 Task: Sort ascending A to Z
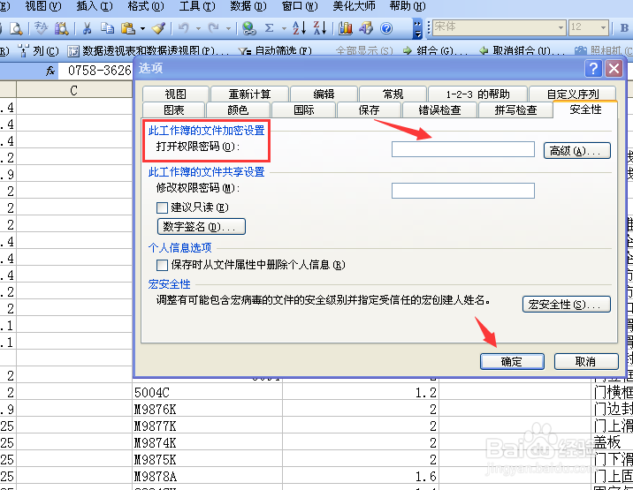coord(299,28)
